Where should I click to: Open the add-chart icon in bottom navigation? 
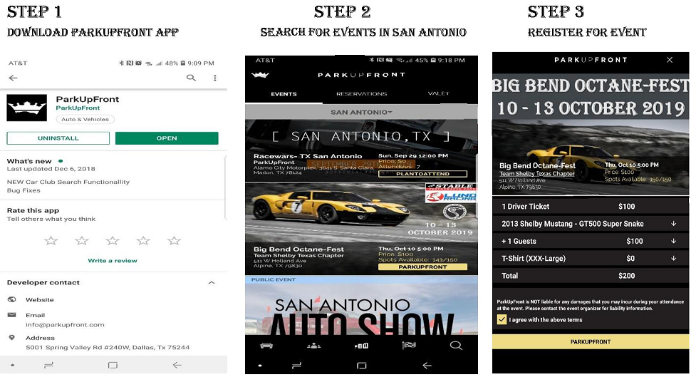tap(361, 345)
